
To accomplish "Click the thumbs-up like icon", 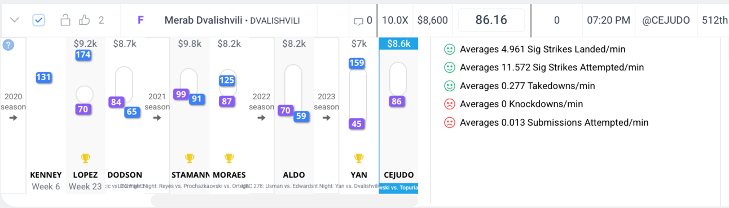I will click(85, 20).
